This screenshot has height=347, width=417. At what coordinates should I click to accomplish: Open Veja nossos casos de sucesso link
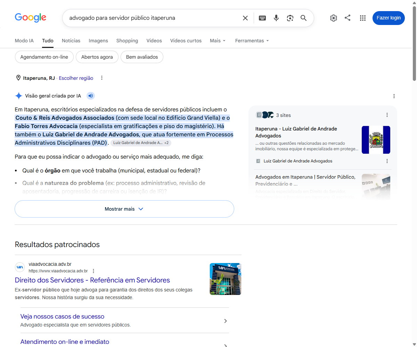coord(62,316)
